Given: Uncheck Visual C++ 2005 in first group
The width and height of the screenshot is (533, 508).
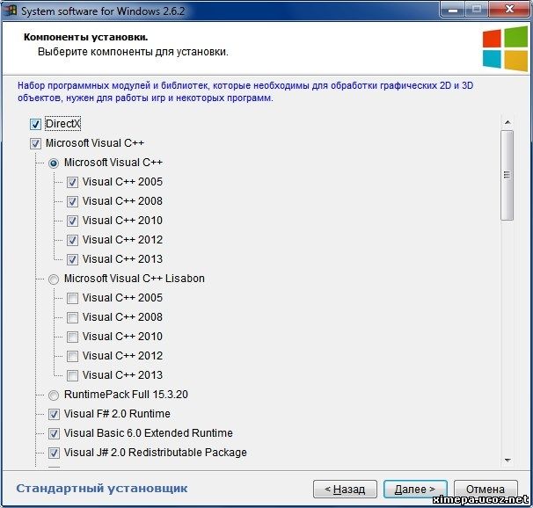Looking at the screenshot, I should tap(73, 182).
